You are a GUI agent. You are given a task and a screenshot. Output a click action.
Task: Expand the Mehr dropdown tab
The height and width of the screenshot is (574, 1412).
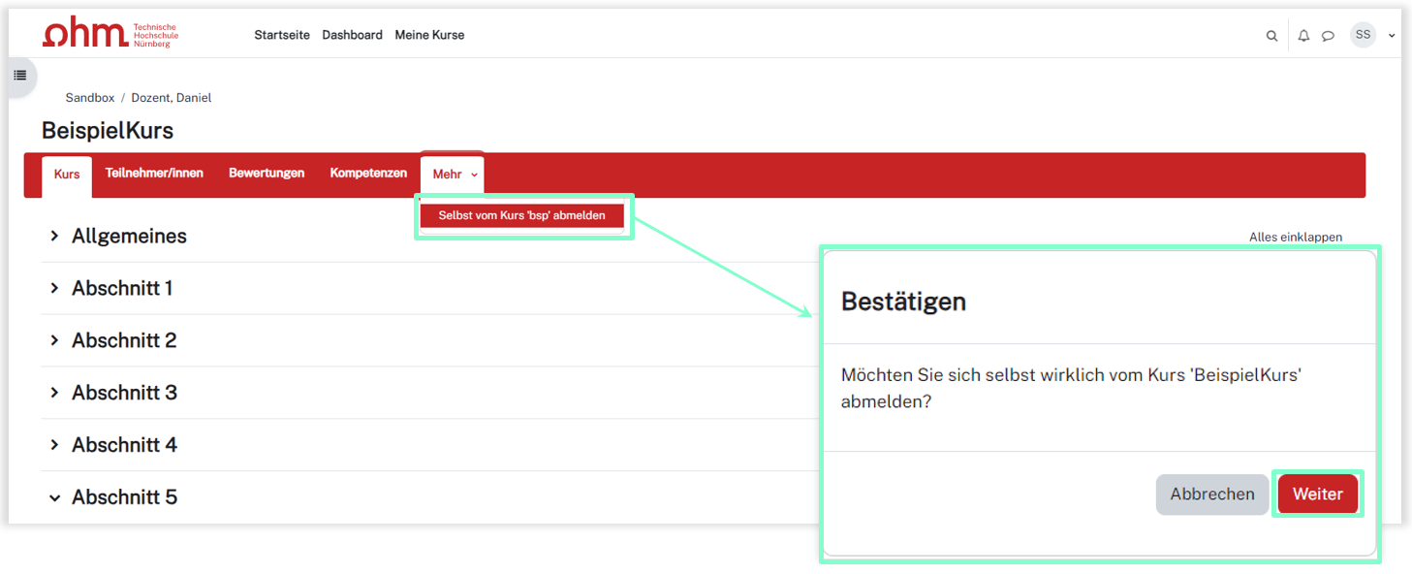click(454, 175)
